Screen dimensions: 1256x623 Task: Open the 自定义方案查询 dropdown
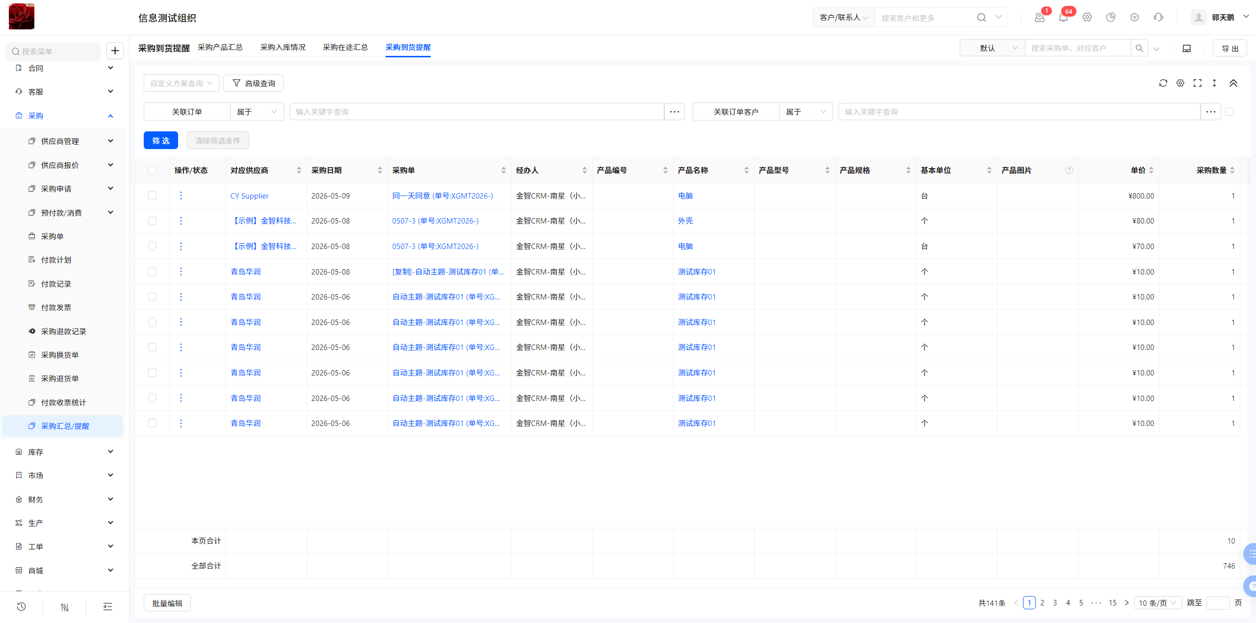tap(181, 83)
